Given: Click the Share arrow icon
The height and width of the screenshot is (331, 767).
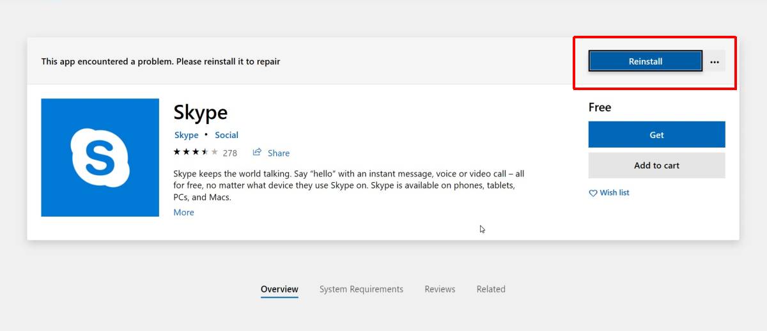Looking at the screenshot, I should (257, 152).
